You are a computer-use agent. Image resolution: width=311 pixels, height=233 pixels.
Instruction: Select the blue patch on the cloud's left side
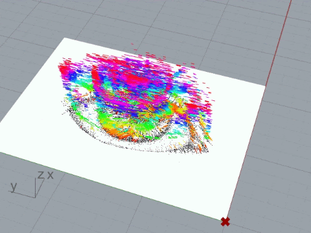click(x=73, y=76)
